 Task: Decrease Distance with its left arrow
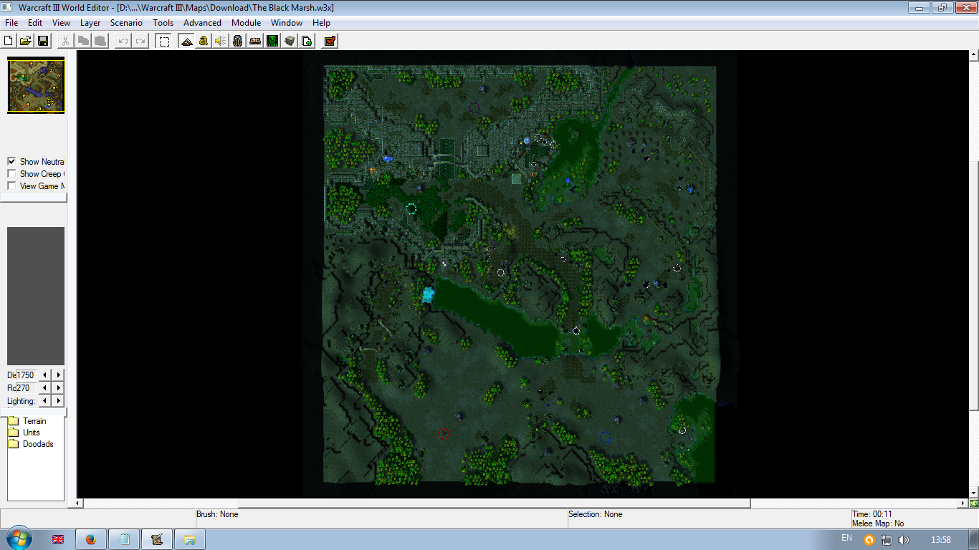pos(45,375)
